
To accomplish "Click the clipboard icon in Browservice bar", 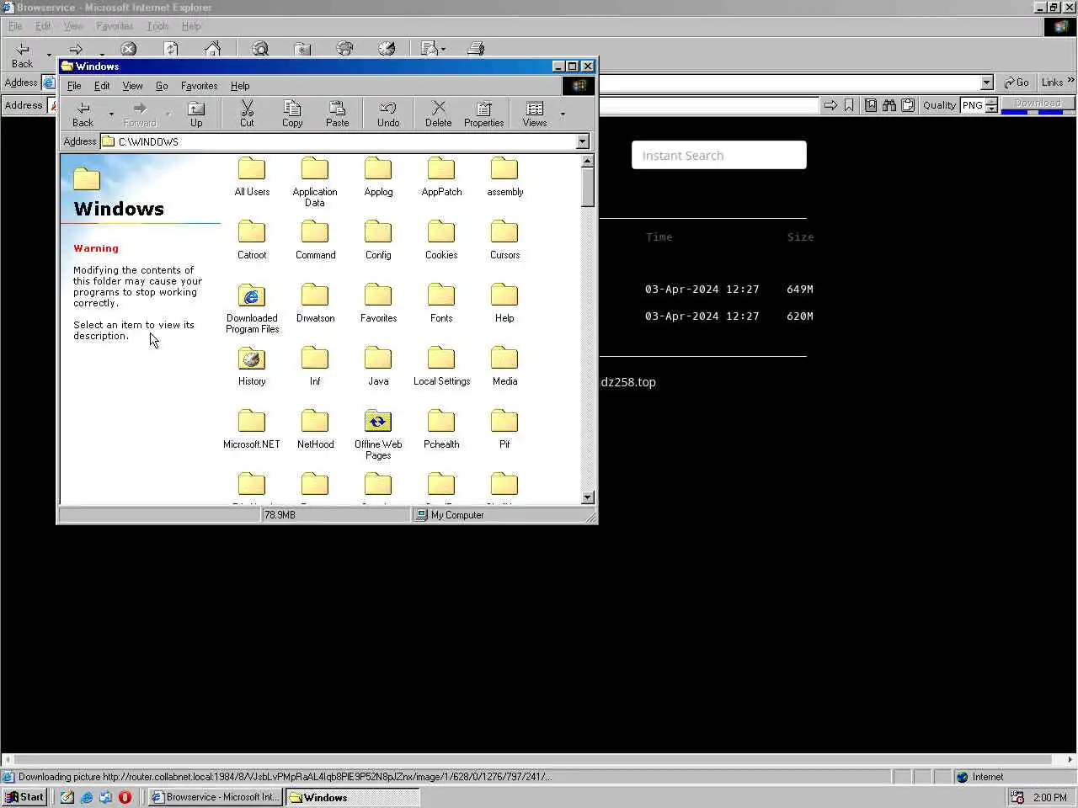I will click(x=908, y=105).
